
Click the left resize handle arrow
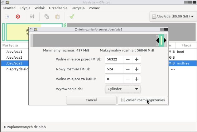pyautogui.click(x=157, y=40)
